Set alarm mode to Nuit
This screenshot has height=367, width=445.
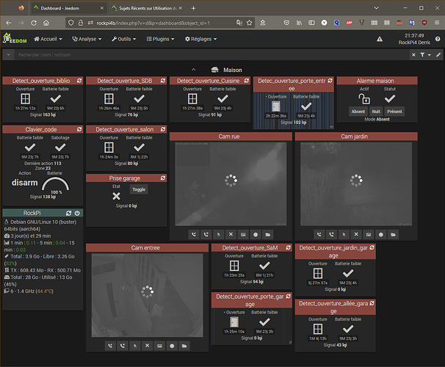coord(376,112)
